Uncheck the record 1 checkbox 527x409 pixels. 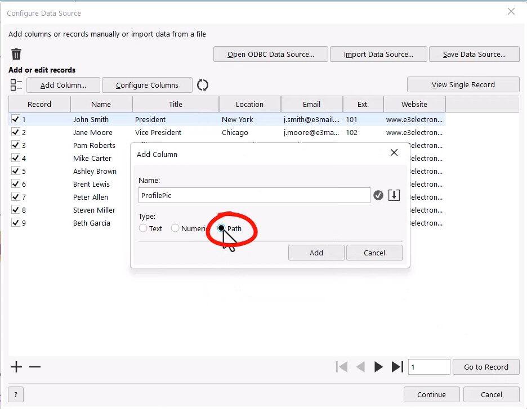[15, 119]
